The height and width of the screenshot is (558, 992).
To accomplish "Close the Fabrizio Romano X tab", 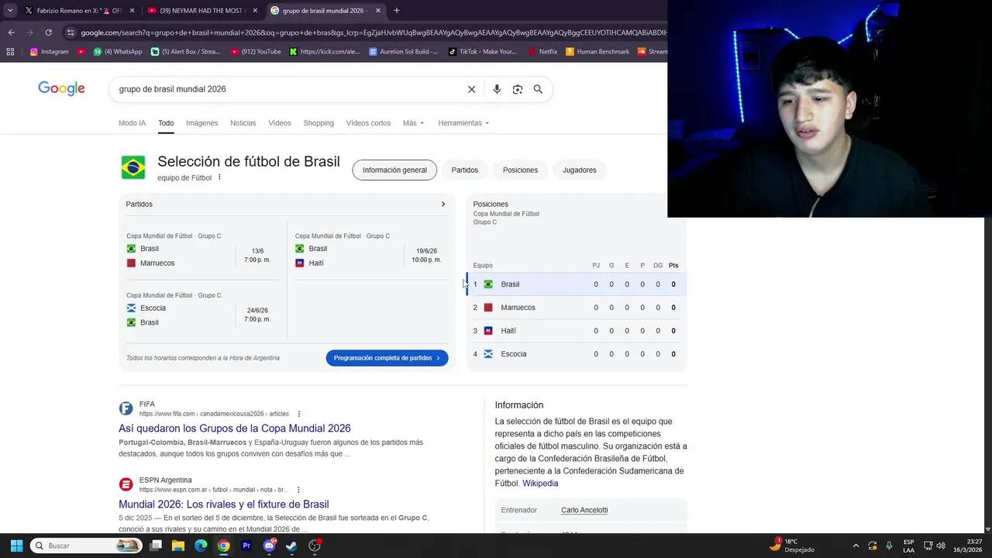I will (x=132, y=11).
